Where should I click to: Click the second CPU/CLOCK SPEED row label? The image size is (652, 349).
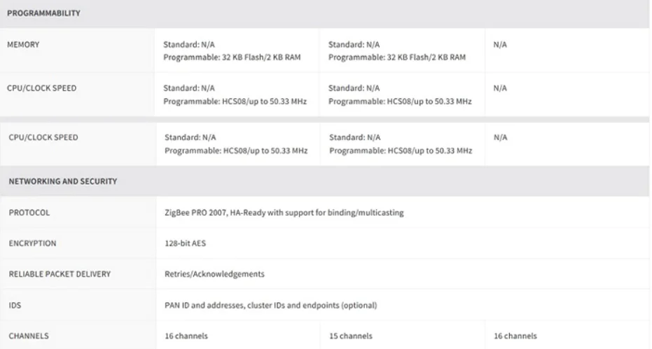(x=43, y=137)
